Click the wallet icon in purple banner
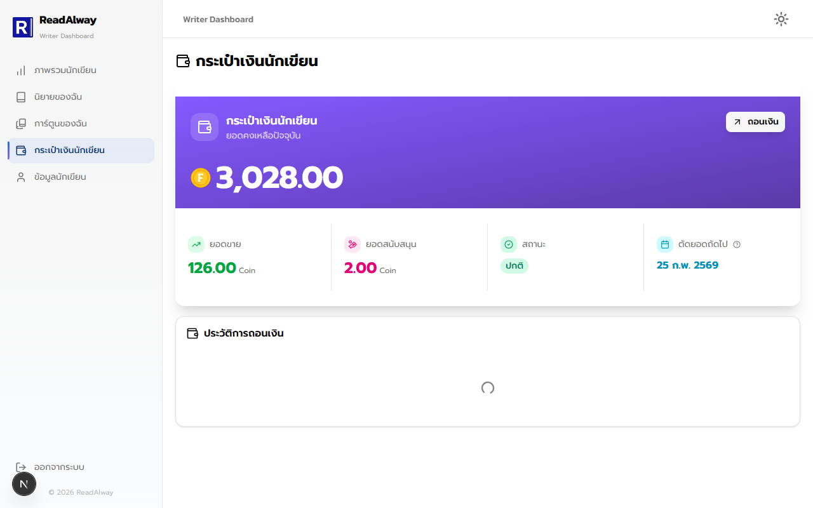Screen dimensions: 813x508 click(205, 127)
